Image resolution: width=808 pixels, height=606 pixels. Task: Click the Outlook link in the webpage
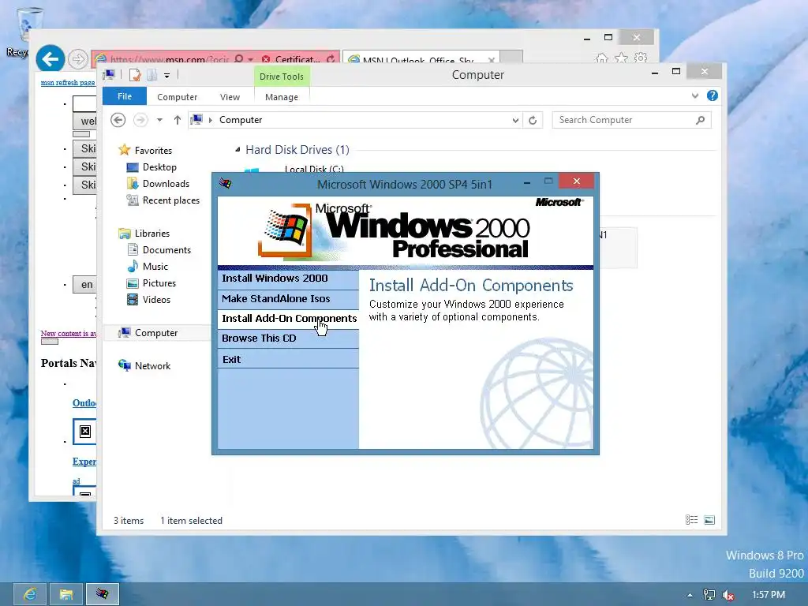(84, 403)
